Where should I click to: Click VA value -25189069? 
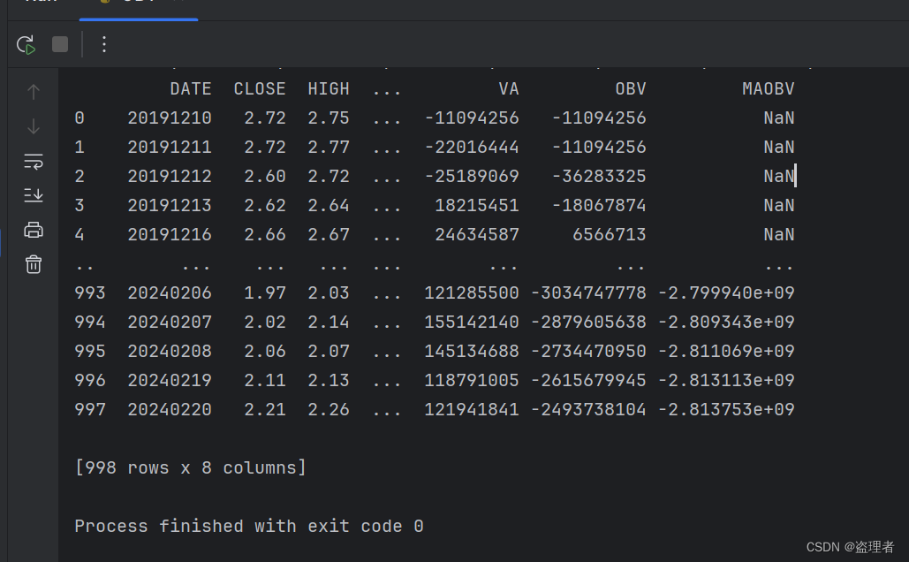(x=472, y=176)
